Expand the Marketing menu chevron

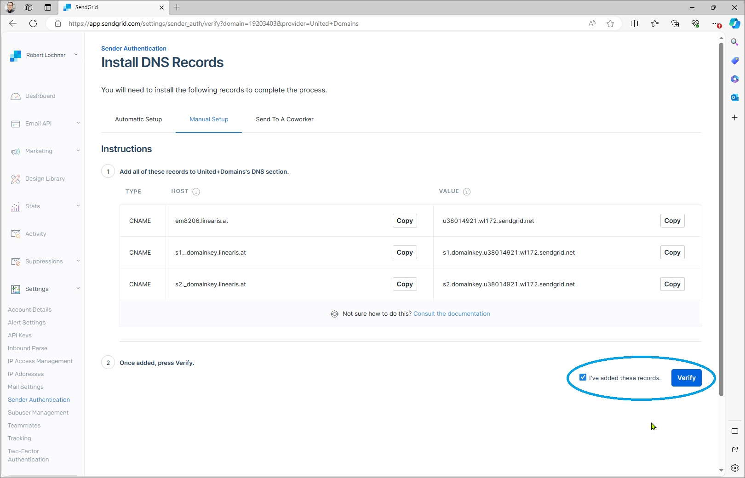78,150
